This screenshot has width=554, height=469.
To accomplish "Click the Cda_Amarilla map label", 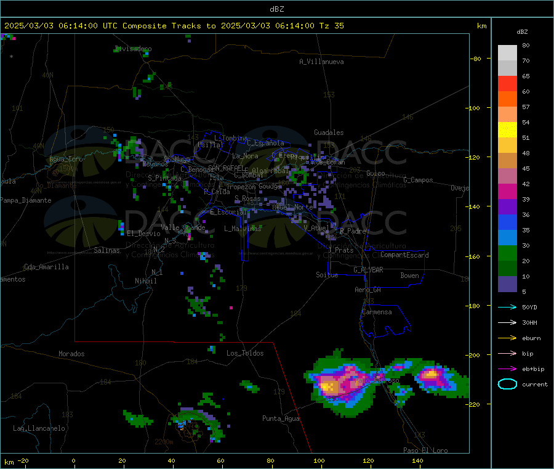I will (46, 267).
